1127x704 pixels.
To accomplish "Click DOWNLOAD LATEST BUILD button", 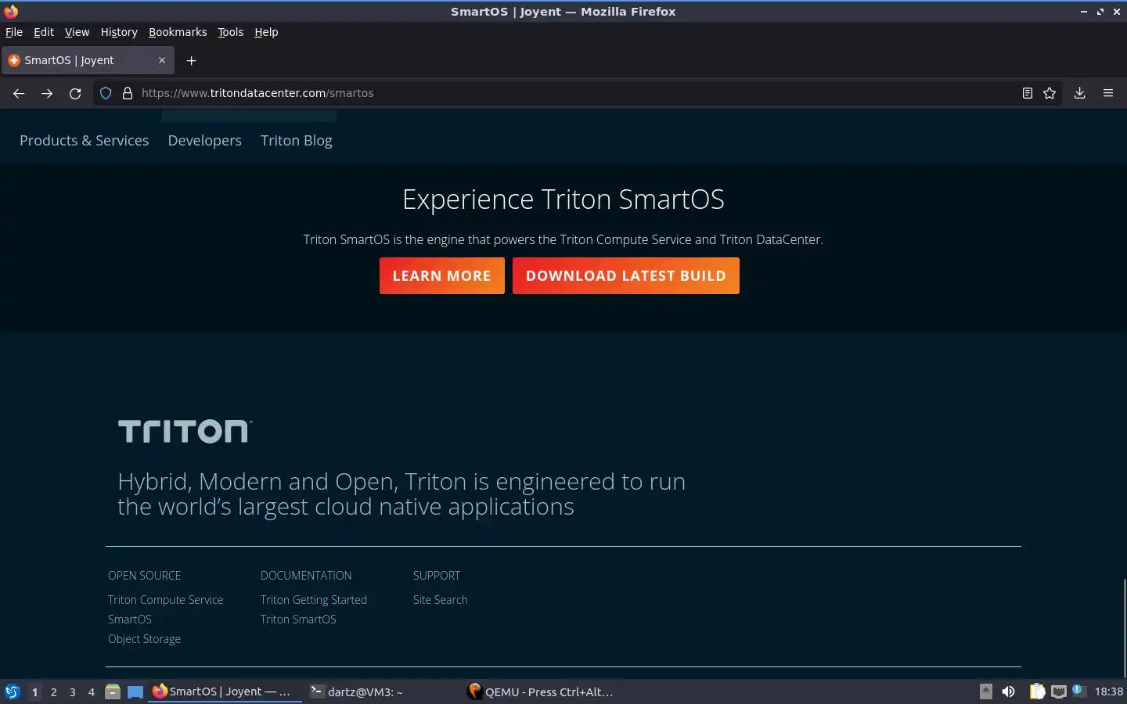I will click(x=626, y=276).
